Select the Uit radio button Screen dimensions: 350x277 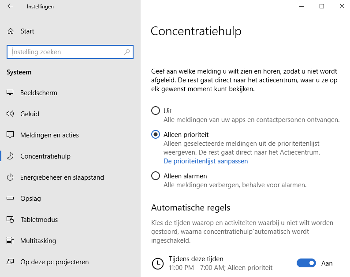click(x=156, y=111)
